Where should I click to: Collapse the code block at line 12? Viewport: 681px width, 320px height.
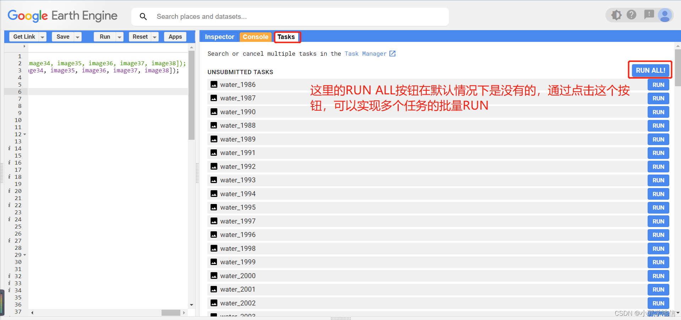click(x=24, y=134)
